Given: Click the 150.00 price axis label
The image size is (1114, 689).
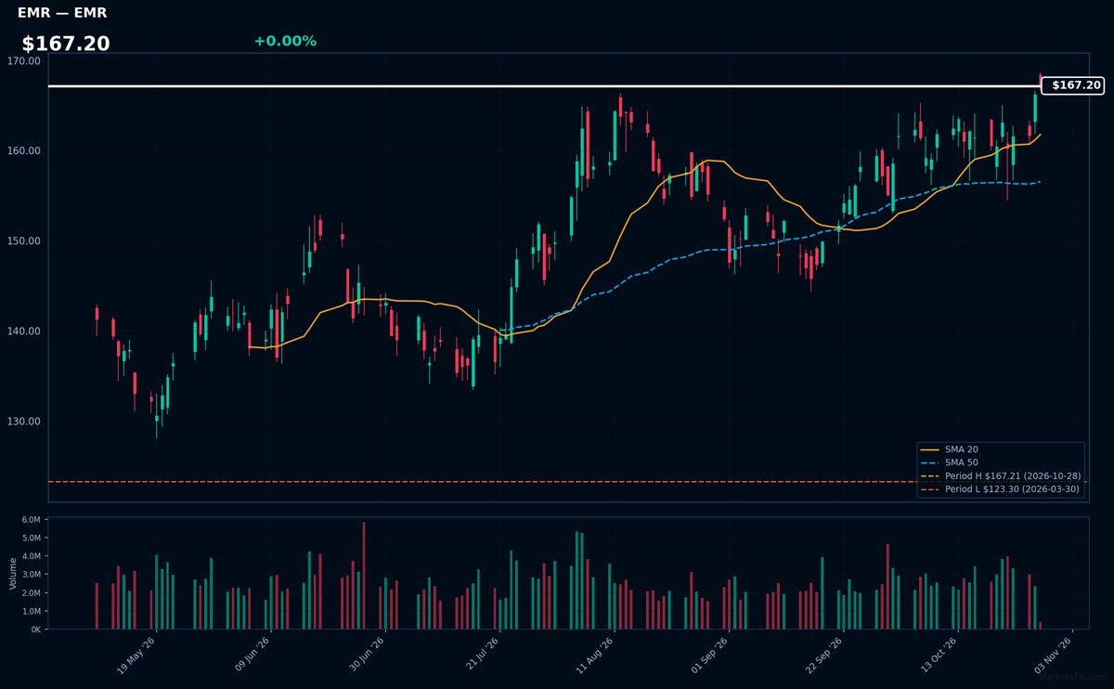Looking at the screenshot, I should 24,240.
